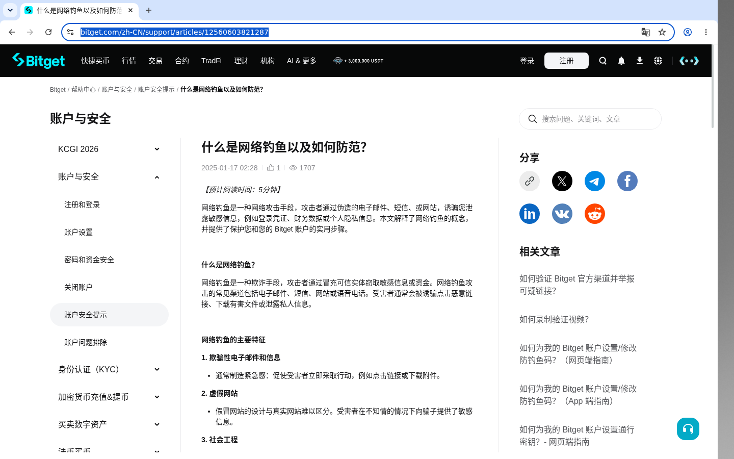
Task: Open the Chrome three-dot menu
Action: point(706,32)
